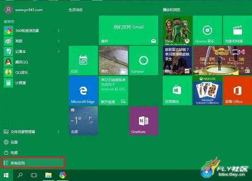Image resolution: width=252 pixels, height=181 pixels.
Task: Open 360极速浏览器 from most used list
Action: [x=31, y=31]
